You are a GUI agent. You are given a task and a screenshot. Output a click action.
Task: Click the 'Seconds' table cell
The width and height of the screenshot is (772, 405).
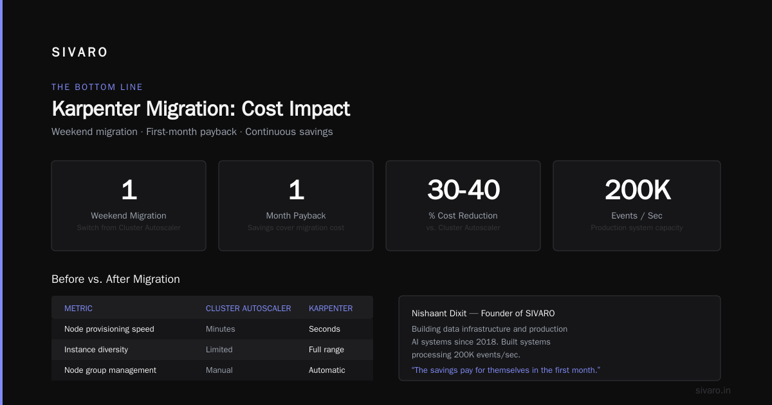(x=324, y=329)
